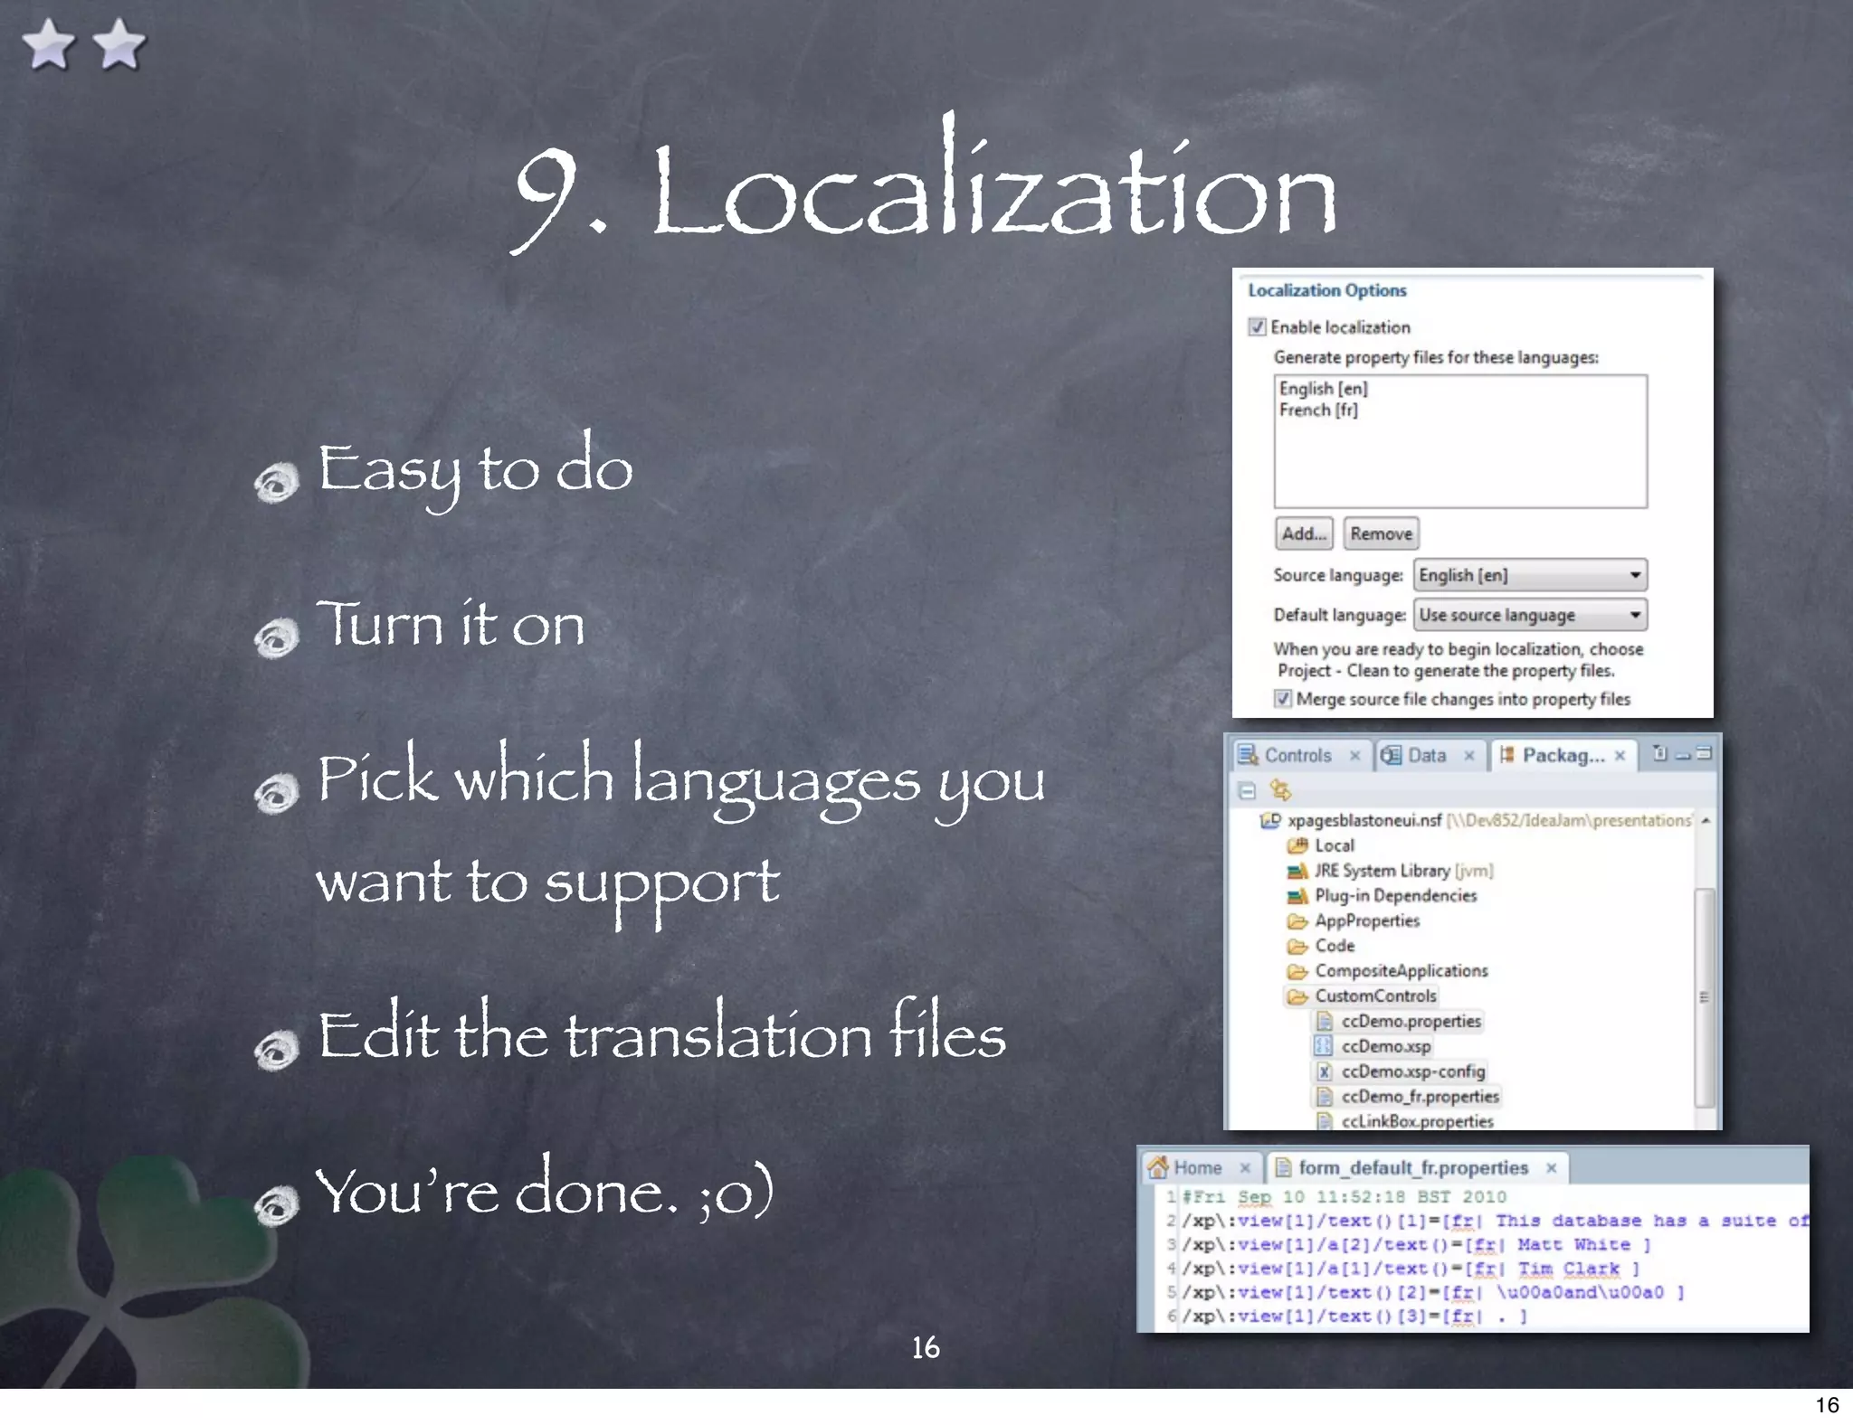1853x1425 pixels.
Task: Click the scroll-up arrow in Package Explorer
Action: pyautogui.click(x=1706, y=821)
